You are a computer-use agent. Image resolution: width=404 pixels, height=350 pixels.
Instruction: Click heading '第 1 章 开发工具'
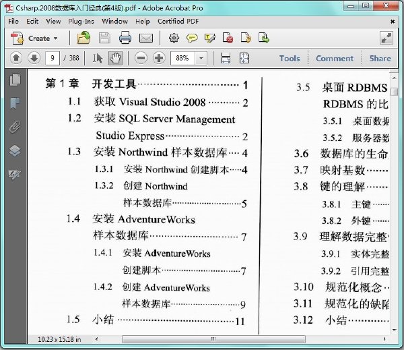point(91,84)
